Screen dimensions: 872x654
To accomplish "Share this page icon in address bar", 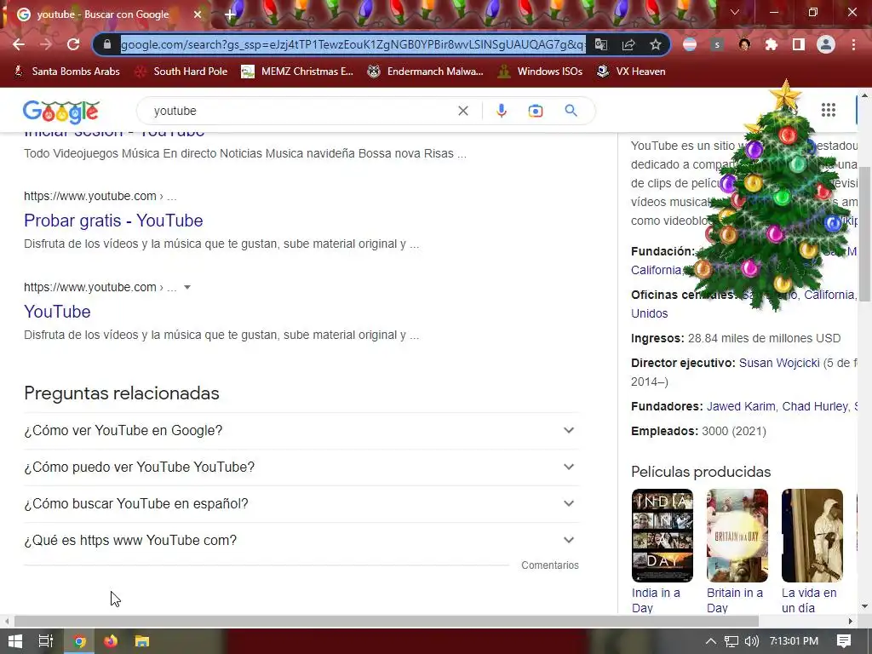I will pos(628,44).
